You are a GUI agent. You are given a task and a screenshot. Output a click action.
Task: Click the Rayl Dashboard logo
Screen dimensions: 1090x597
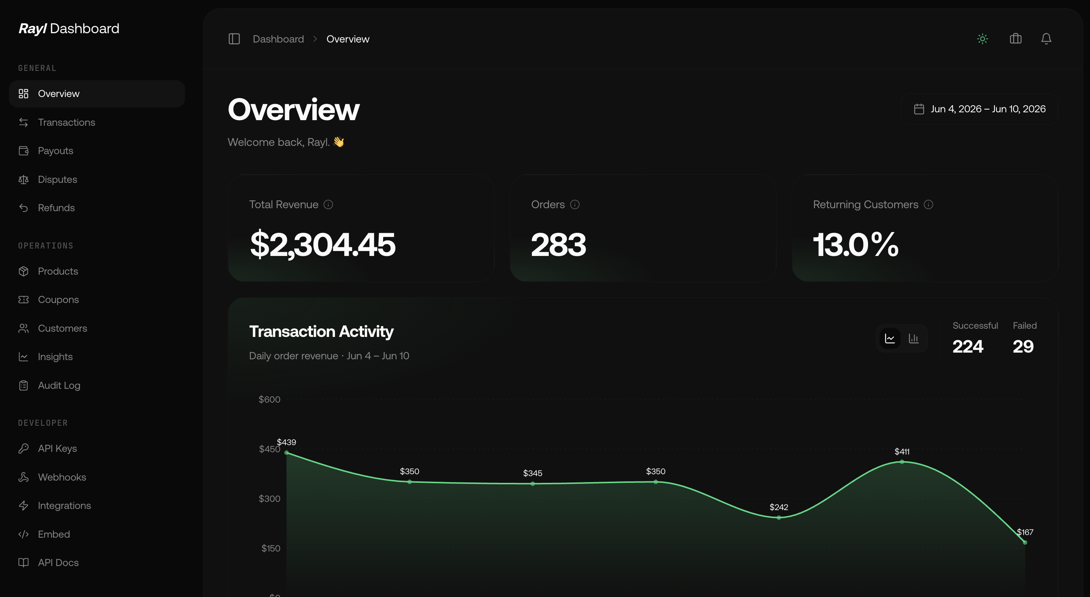[x=69, y=28]
